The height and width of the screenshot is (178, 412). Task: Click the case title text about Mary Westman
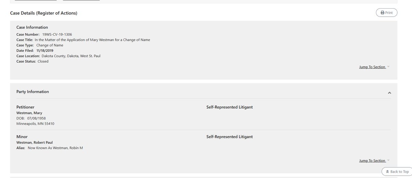tap(92, 40)
